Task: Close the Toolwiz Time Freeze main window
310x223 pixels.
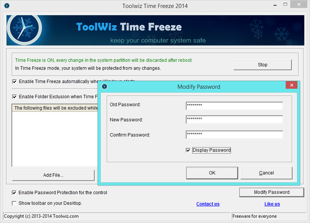Action: click(x=299, y=4)
